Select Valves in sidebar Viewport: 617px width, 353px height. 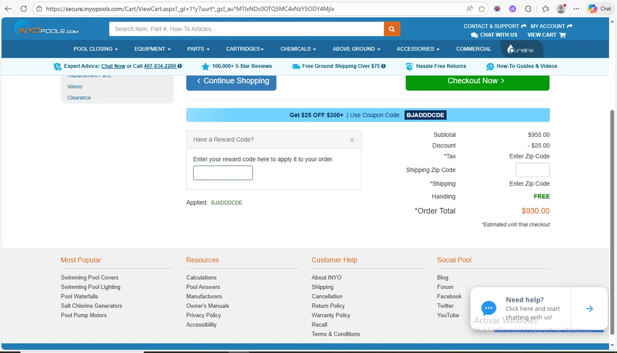[x=75, y=87]
